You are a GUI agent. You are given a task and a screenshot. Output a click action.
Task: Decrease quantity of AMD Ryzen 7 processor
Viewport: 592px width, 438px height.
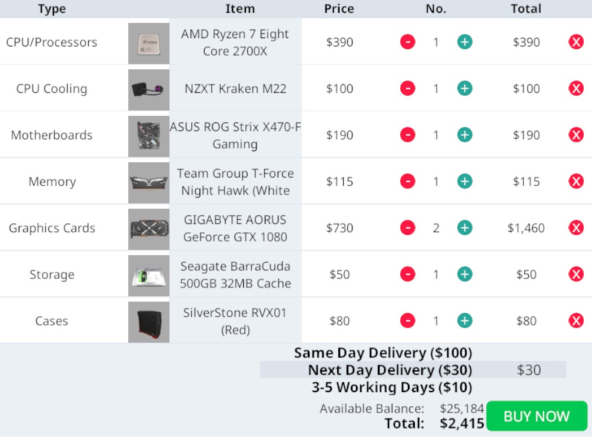[408, 42]
